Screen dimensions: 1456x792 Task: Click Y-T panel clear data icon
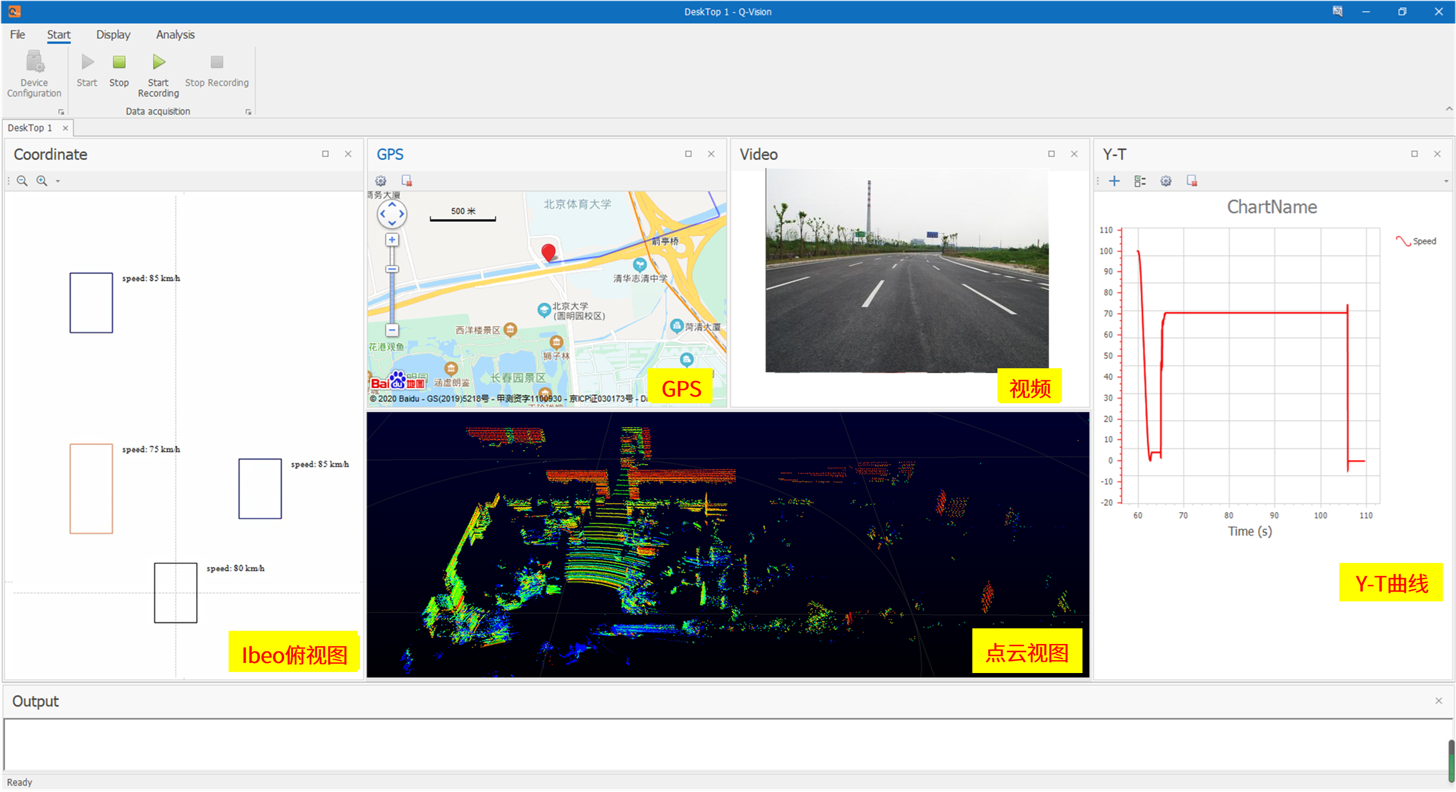click(1192, 180)
